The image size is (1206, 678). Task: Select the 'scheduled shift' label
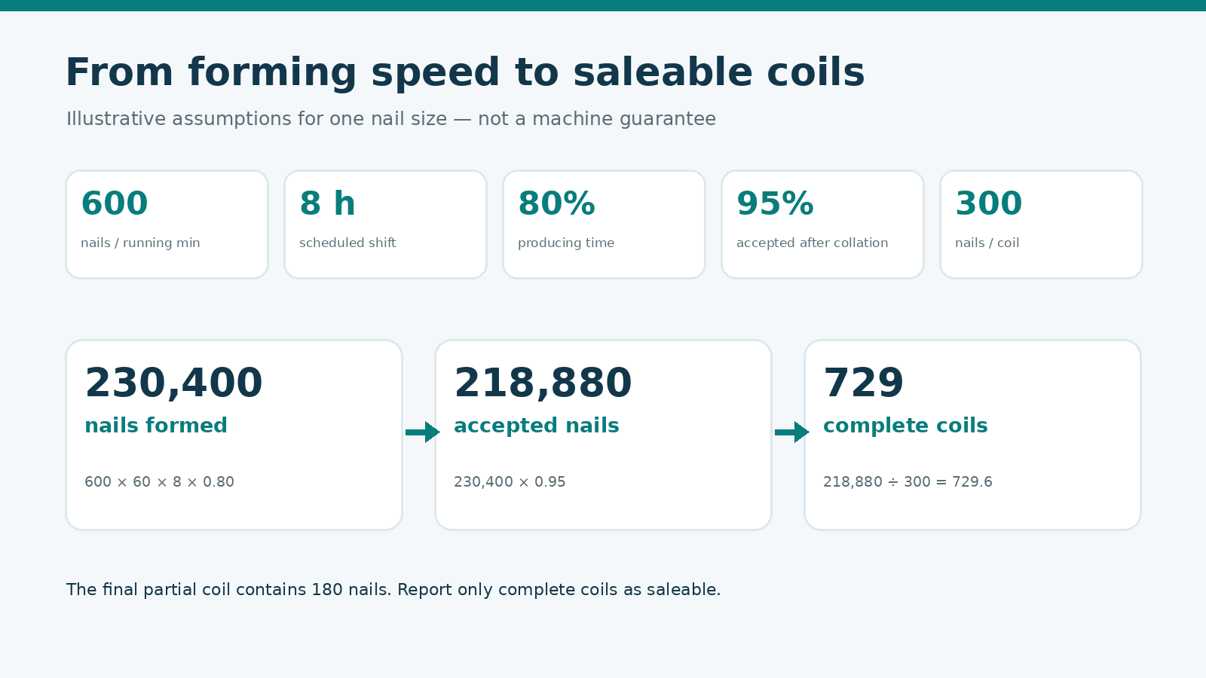[x=347, y=243]
